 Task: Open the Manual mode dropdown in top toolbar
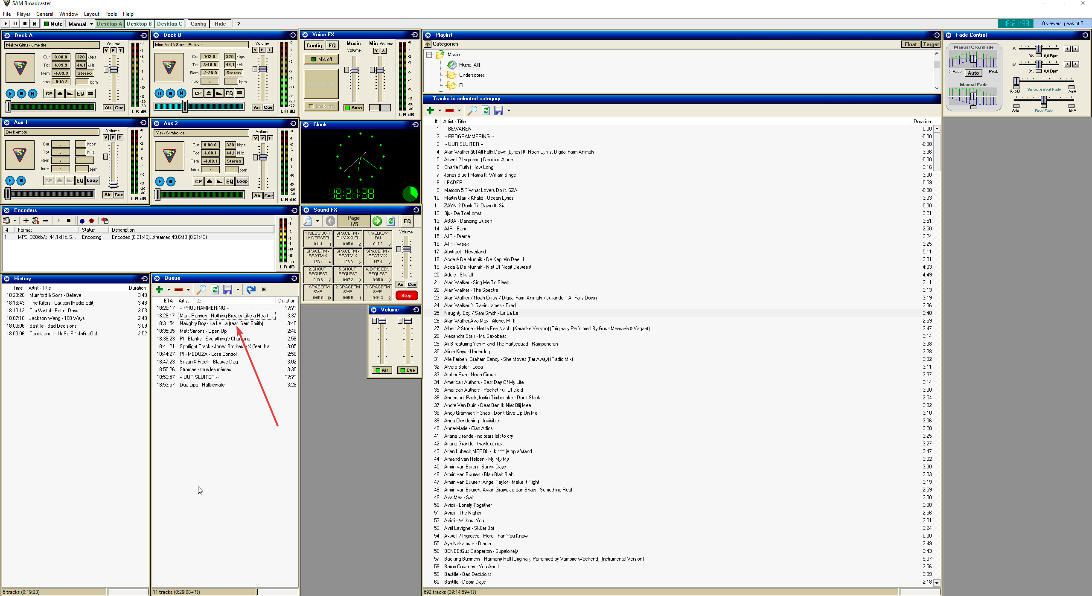coord(91,24)
